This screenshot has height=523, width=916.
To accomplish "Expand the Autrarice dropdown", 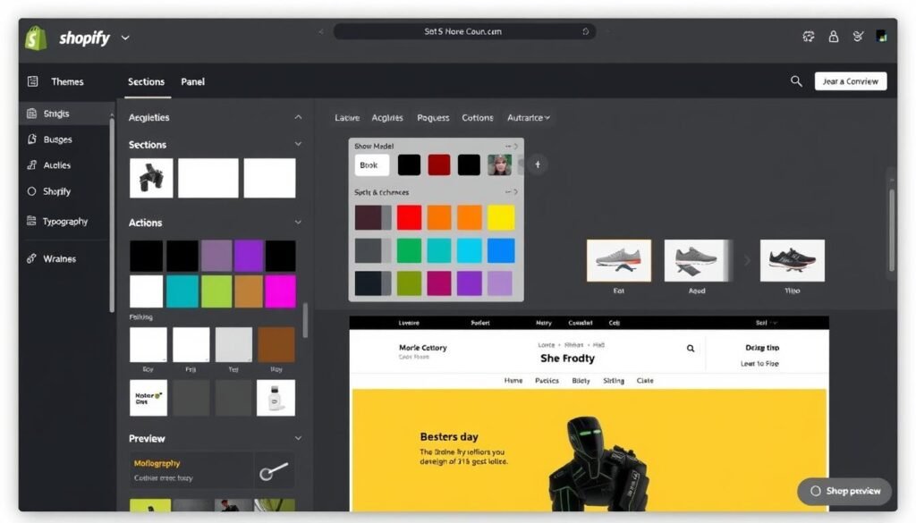I will 528,117.
